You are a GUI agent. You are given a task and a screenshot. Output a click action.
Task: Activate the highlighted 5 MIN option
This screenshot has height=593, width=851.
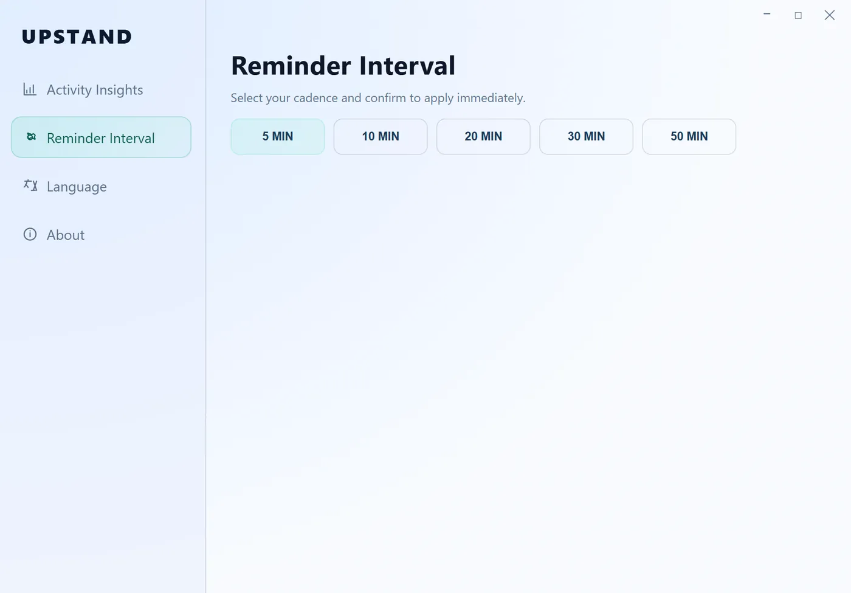(277, 136)
